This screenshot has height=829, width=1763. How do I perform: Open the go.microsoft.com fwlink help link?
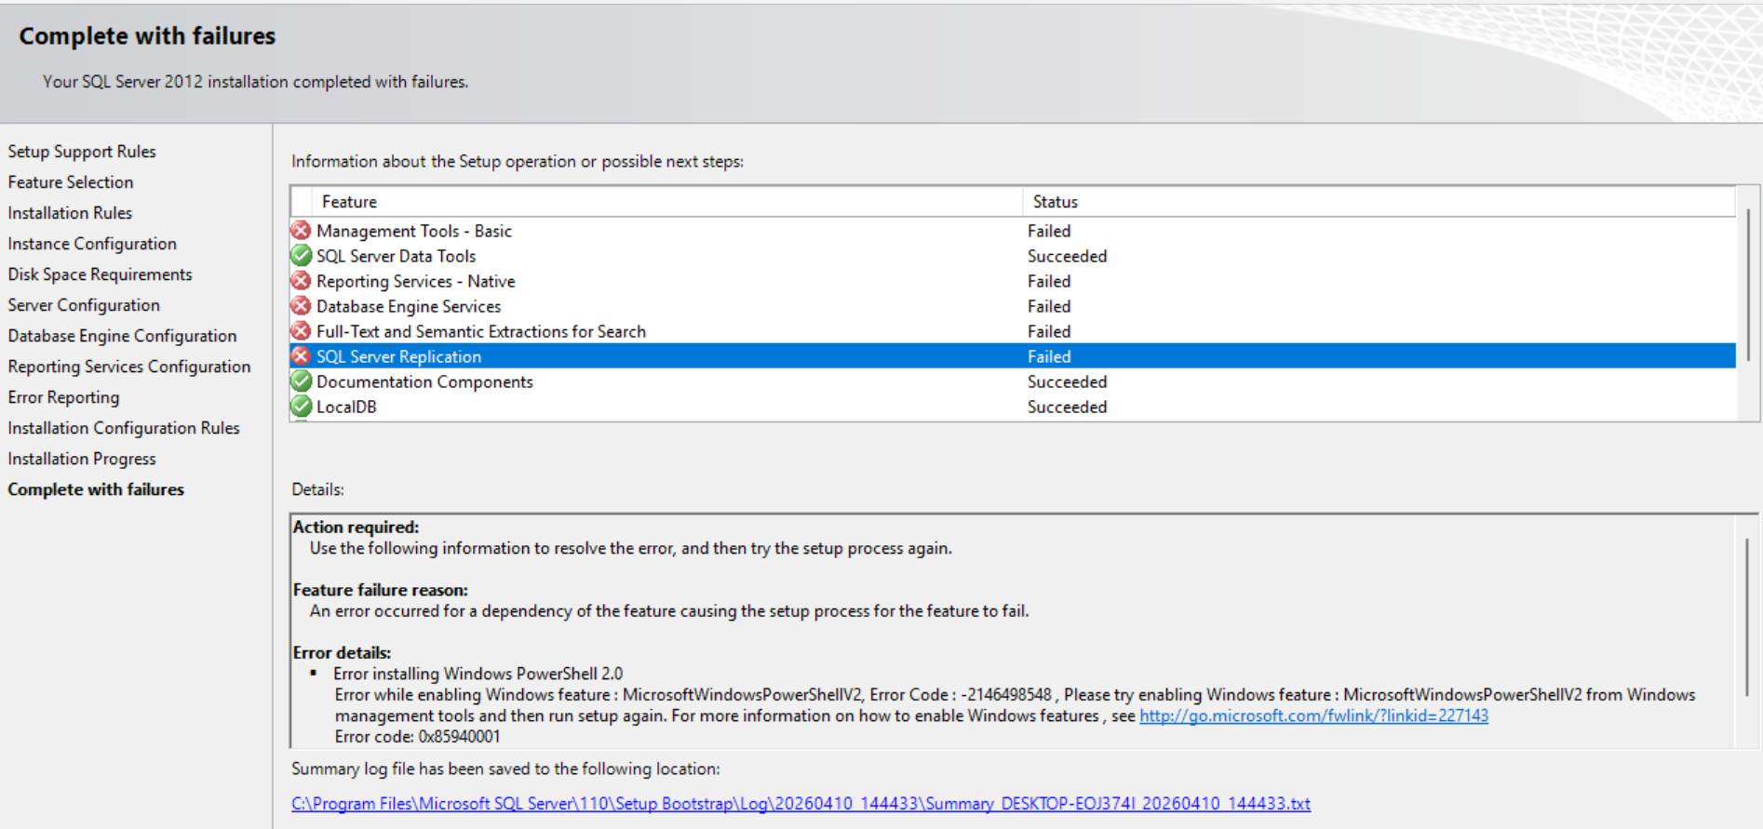tap(1313, 715)
